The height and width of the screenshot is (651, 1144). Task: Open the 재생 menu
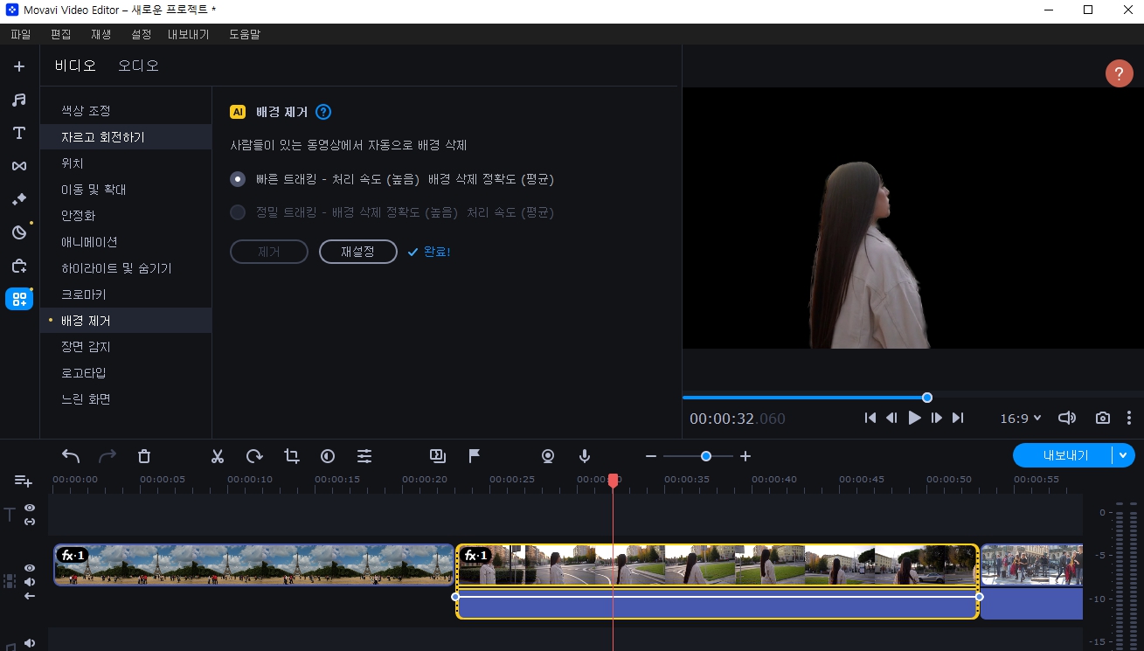tap(101, 34)
